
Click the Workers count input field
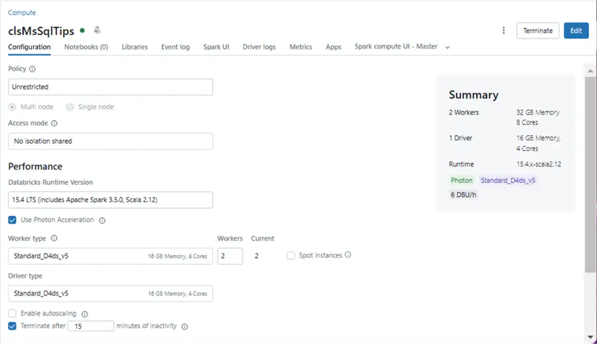coord(230,256)
